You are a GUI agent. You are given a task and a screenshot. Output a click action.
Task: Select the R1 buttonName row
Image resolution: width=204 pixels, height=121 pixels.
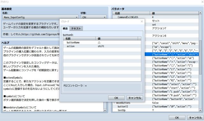coord(171,73)
